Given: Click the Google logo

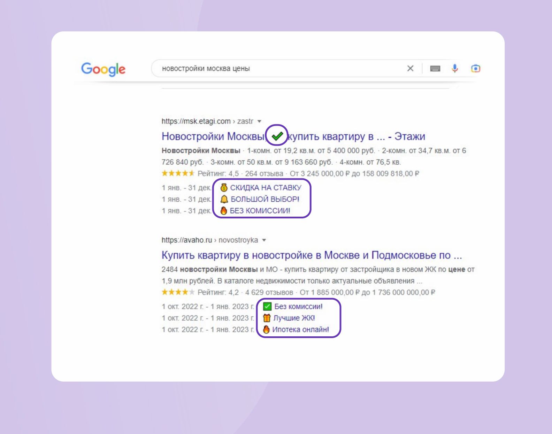Looking at the screenshot, I should coord(103,69).
